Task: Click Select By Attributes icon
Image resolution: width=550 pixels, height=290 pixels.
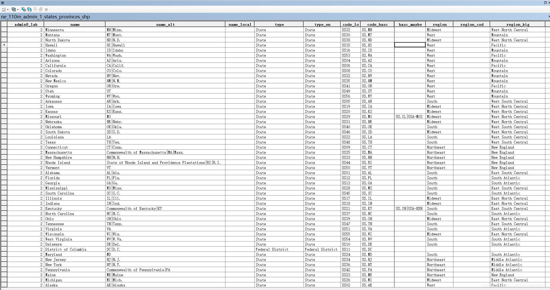Action: click(24, 9)
